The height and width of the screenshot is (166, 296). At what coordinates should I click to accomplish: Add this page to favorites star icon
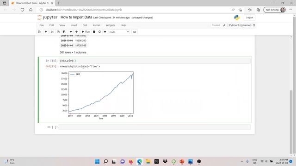click(240, 10)
